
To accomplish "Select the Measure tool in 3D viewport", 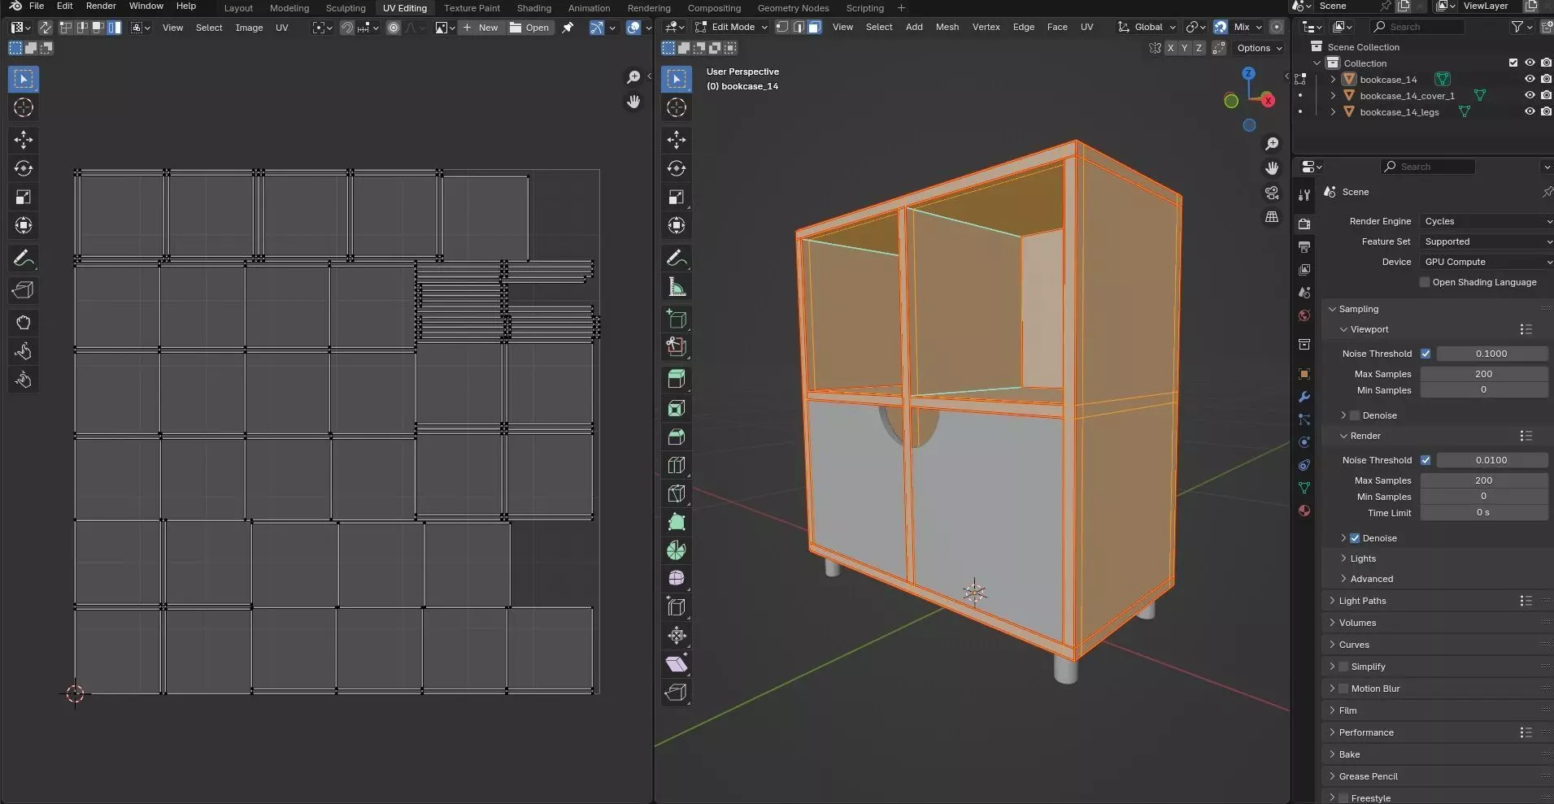I will 677,287.
